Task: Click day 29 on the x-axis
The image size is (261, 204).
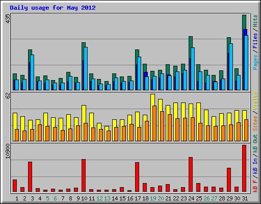Action: (229, 198)
